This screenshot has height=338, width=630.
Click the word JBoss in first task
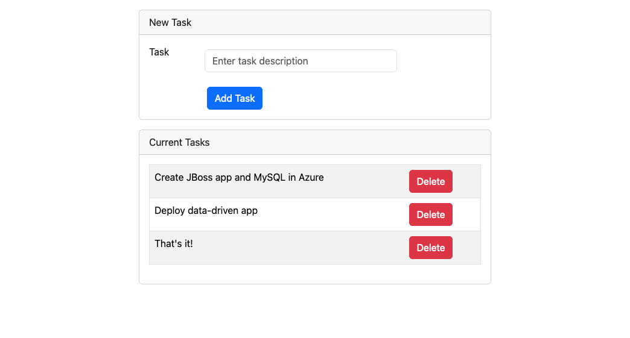pyautogui.click(x=200, y=177)
